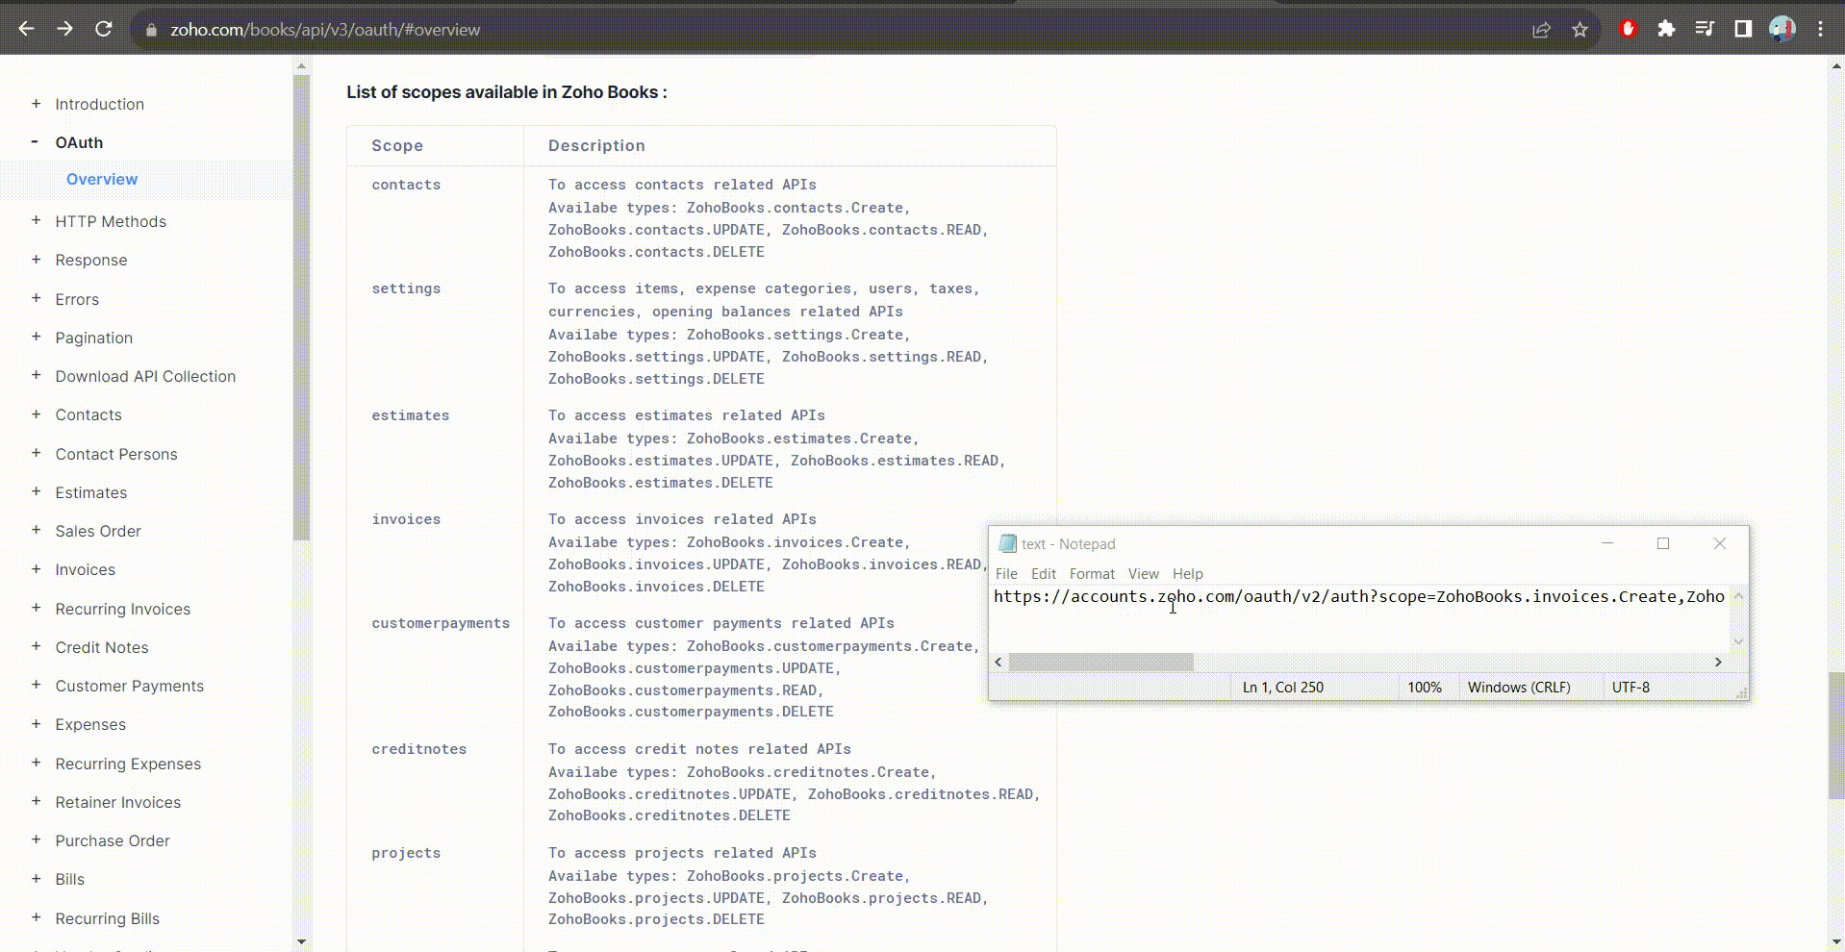Open the media control playlist icon

1705,29
